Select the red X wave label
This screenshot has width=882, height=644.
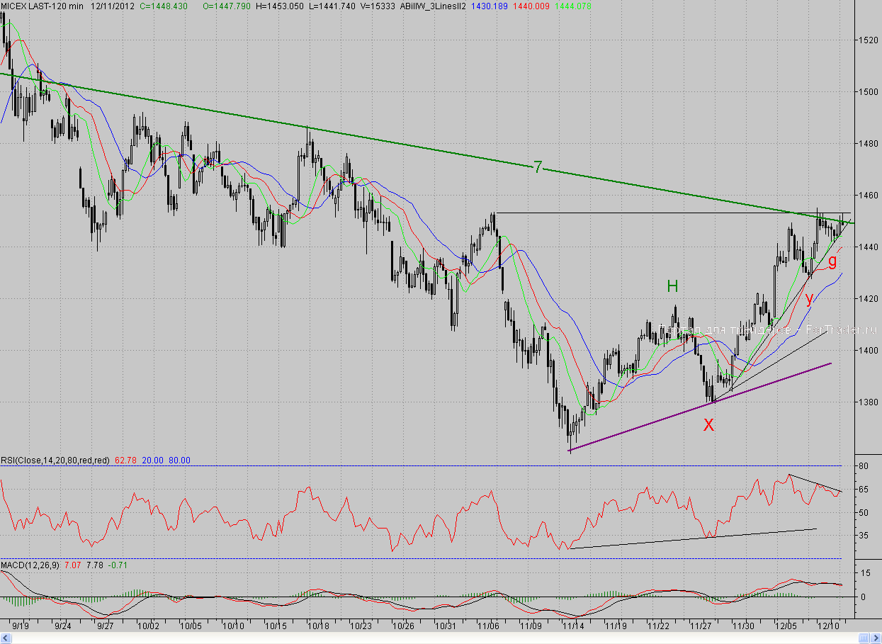click(x=708, y=425)
